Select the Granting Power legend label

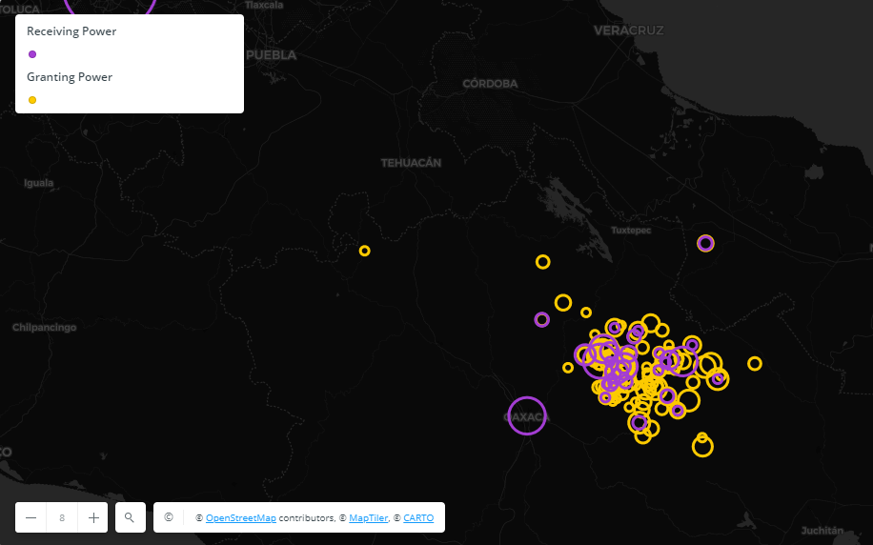(70, 77)
